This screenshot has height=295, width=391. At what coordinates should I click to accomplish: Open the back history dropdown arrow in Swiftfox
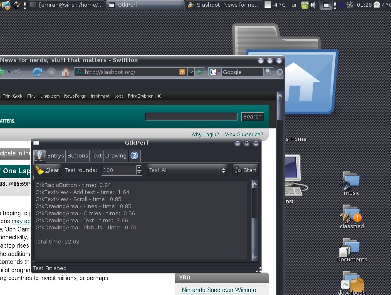click(9, 72)
